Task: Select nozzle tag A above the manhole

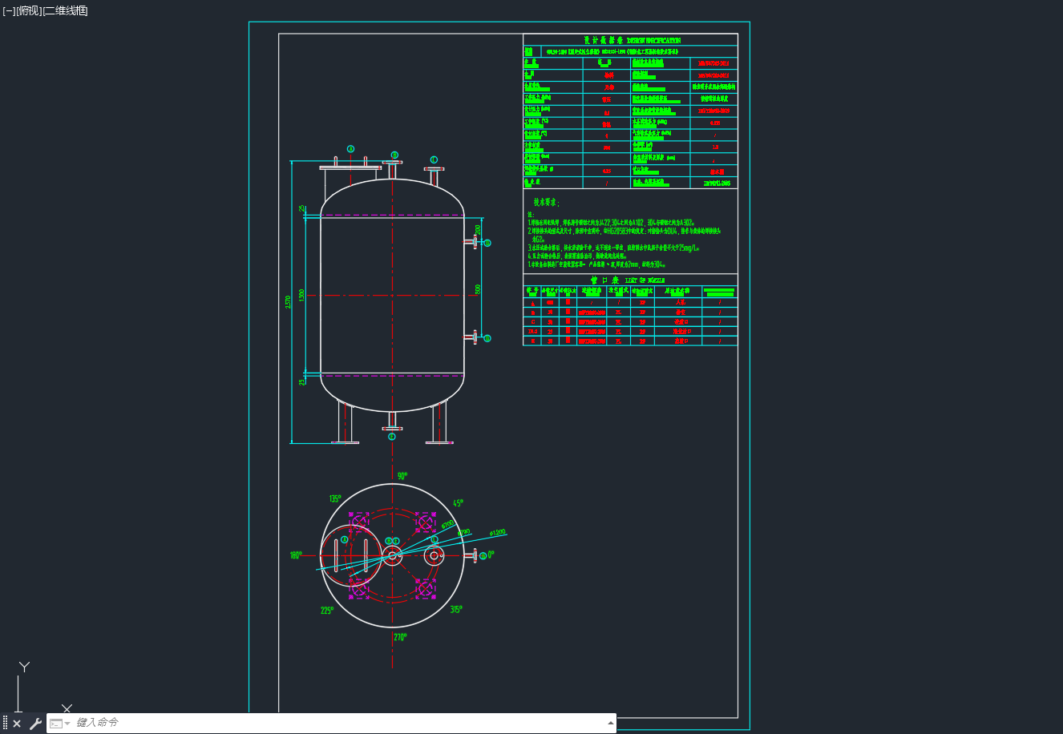Action: pyautogui.click(x=350, y=149)
